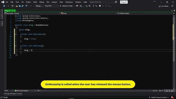Click the screwdriver code cleanup icon
This screenshot has width=176, height=99.
[x=38, y=90]
